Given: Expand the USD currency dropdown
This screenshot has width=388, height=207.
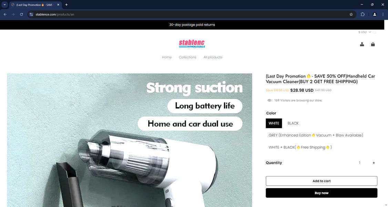Looking at the screenshot, I should pos(365,32).
